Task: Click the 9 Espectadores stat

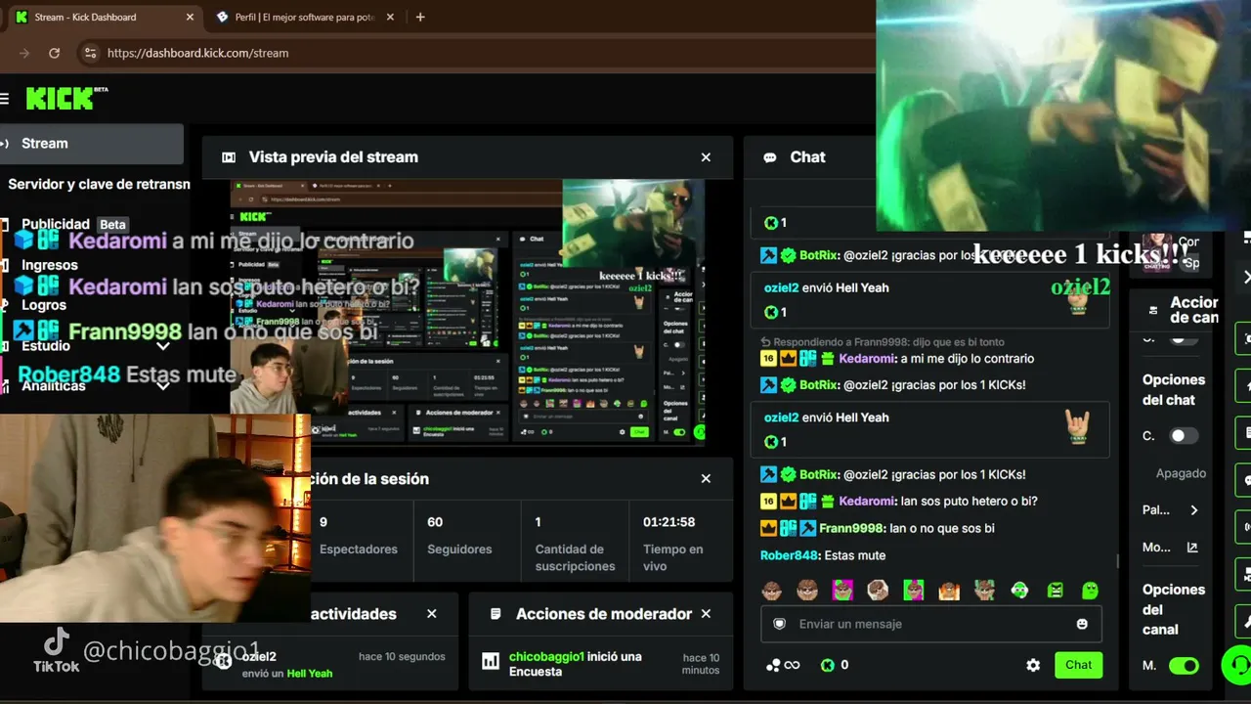Action: coord(358,536)
